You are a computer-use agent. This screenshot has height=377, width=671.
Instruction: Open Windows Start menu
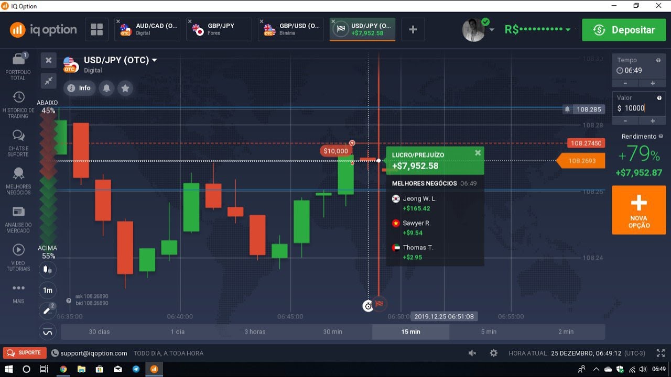coord(9,369)
